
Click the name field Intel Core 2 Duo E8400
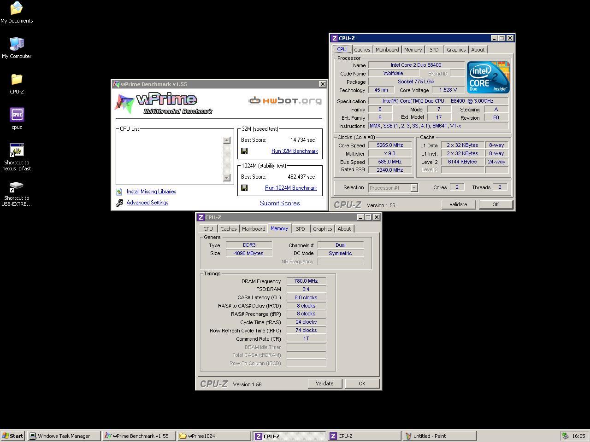click(x=416, y=65)
